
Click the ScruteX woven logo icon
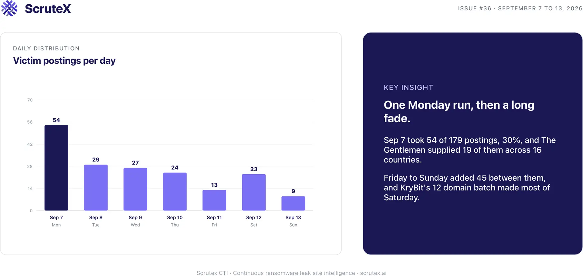(9, 8)
